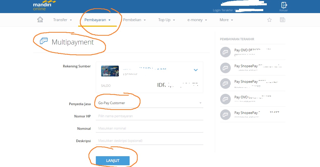Click the Rekening Sumber label
The image size is (320, 167).
pyautogui.click(x=77, y=66)
